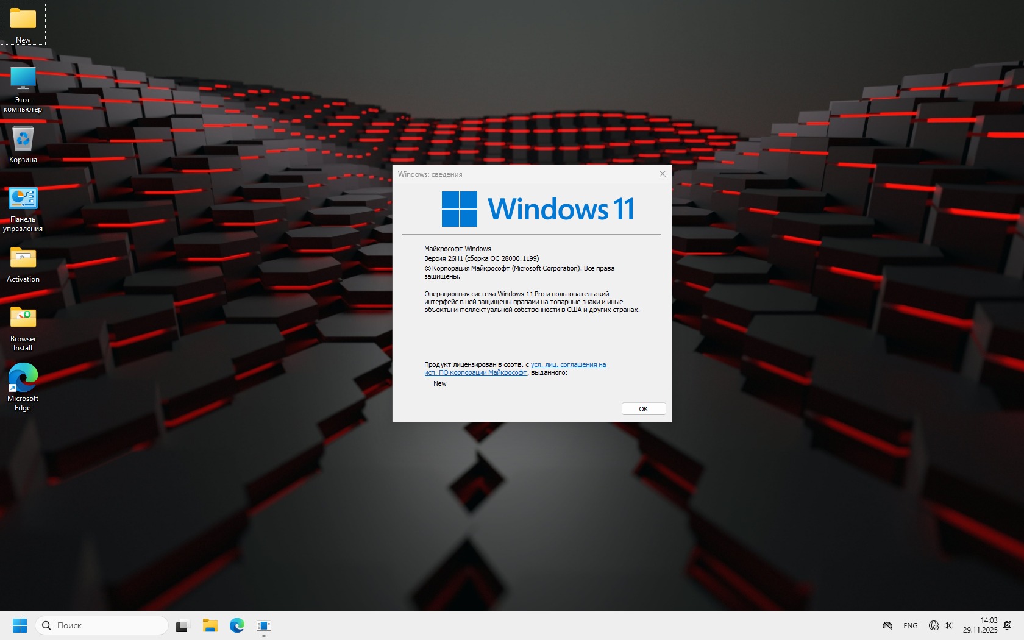
Task: Open the license agreement link
Action: 567,364
